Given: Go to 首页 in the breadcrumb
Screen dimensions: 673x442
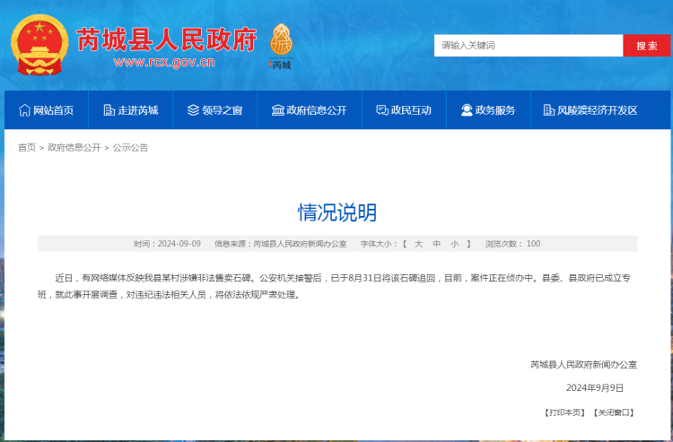Looking at the screenshot, I should pyautogui.click(x=27, y=147).
